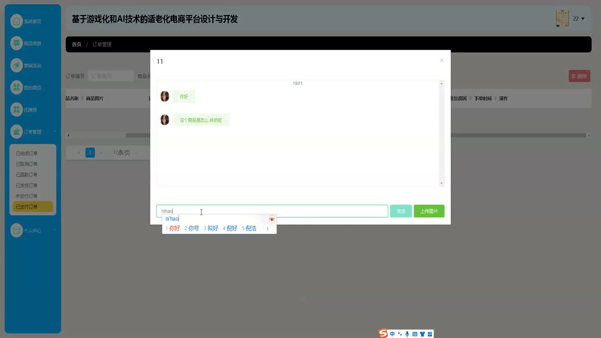Click the 营销活动 paper-plane sidebar icon
601x338 pixels.
pyautogui.click(x=16, y=65)
